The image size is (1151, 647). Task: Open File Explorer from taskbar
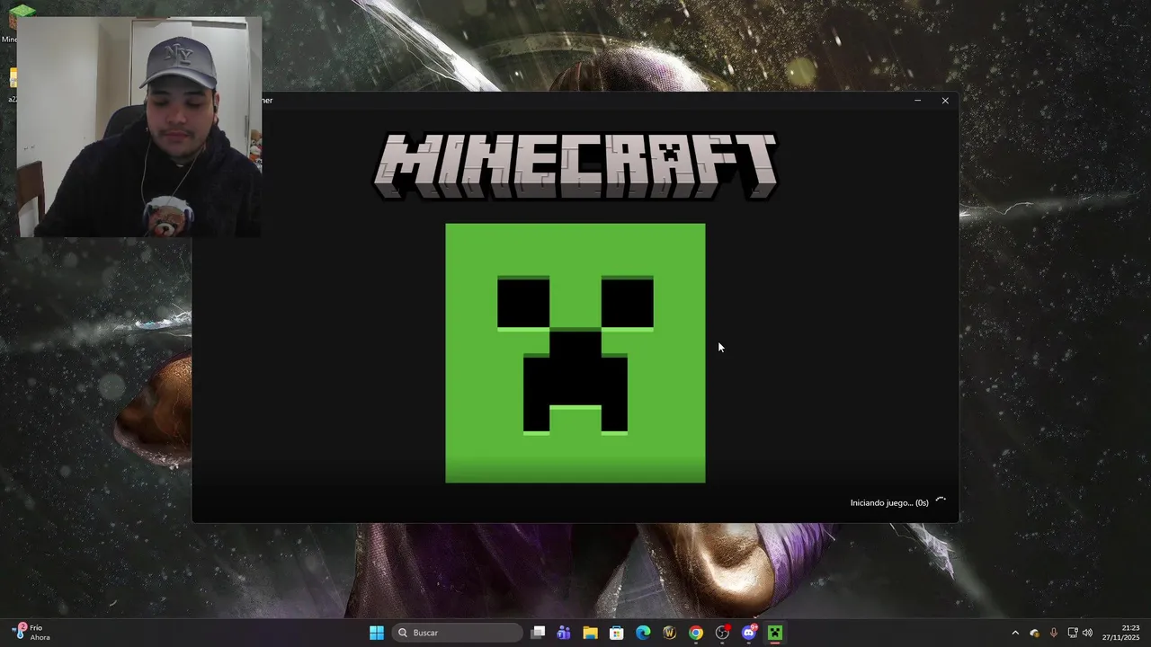[x=590, y=633]
